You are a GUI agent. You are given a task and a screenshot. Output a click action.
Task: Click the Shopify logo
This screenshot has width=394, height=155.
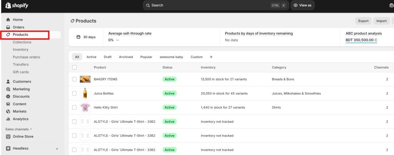point(17,5)
